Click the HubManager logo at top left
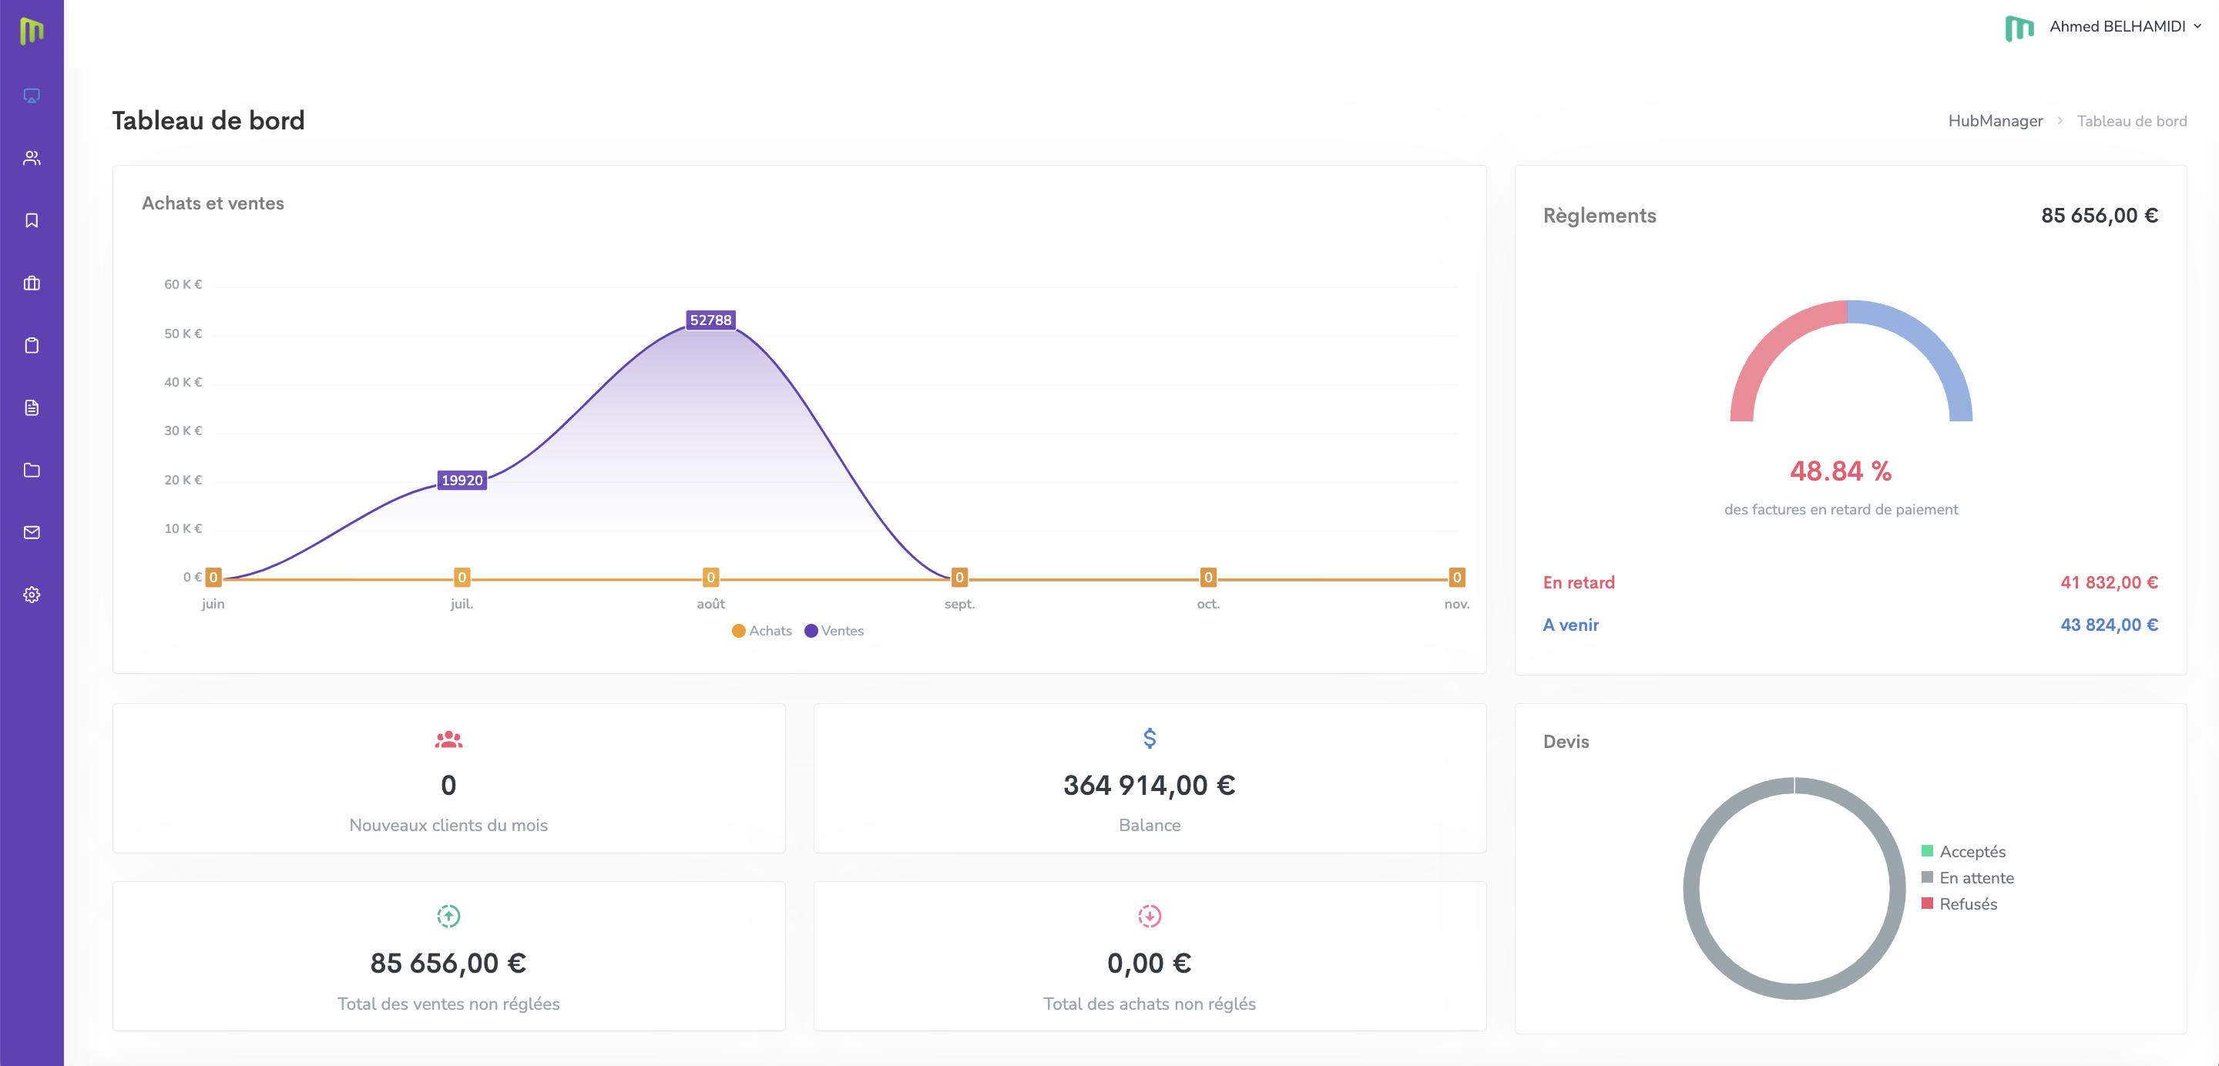The width and height of the screenshot is (2219, 1066). coord(32,31)
